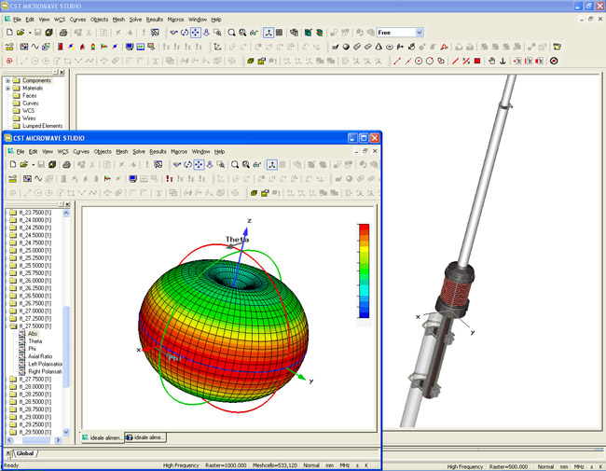Screen dimensions: 606x471
Task: Select the Global tab at bottom
Action: pyautogui.click(x=27, y=454)
